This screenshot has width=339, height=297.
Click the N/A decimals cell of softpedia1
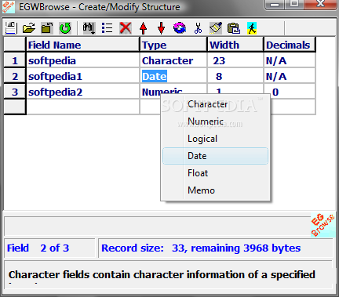click(290, 76)
